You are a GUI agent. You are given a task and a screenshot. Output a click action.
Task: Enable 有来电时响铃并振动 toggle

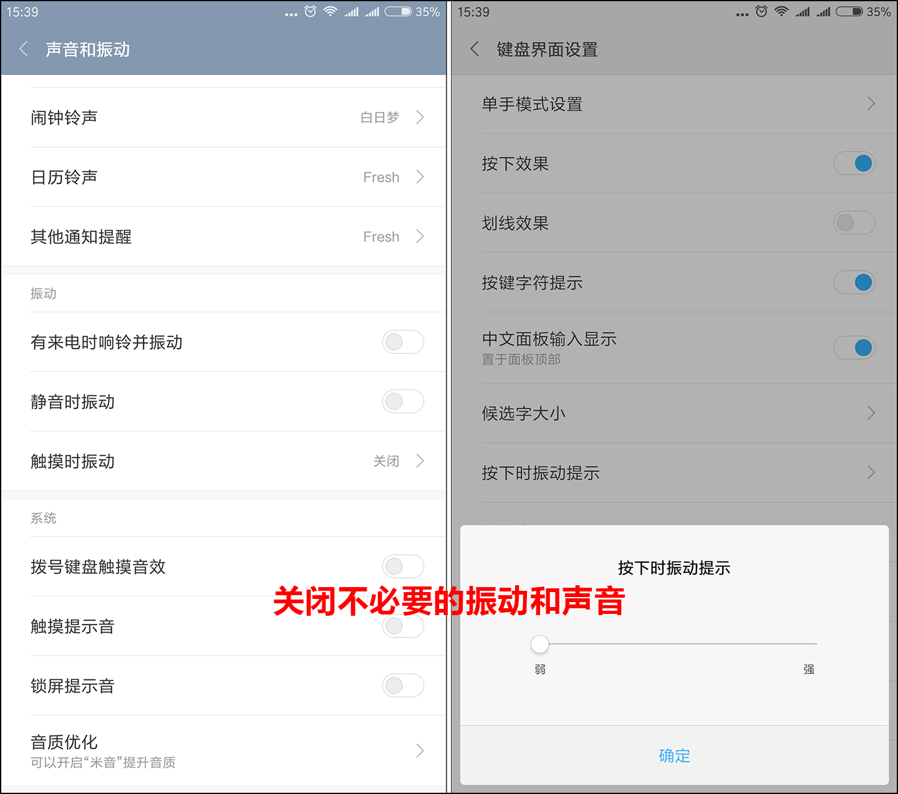pos(402,342)
